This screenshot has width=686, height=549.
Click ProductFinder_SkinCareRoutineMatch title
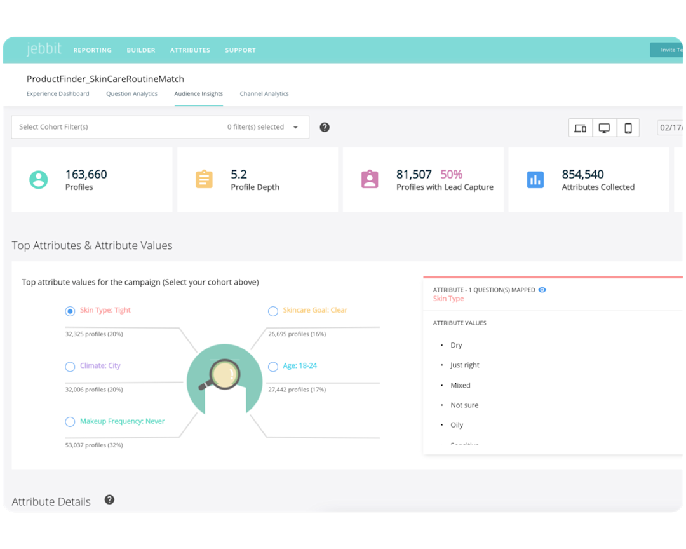105,79
